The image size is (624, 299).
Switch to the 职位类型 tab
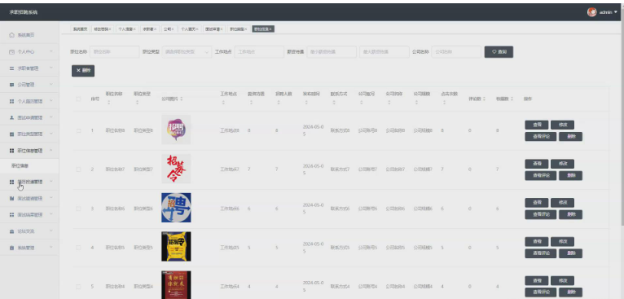coord(239,29)
